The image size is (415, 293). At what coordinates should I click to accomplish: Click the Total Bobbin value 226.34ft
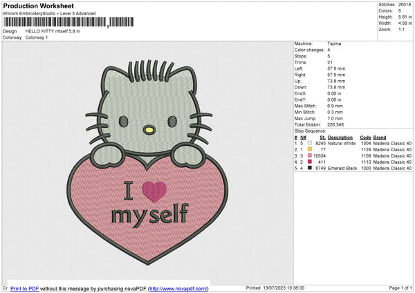click(x=335, y=124)
